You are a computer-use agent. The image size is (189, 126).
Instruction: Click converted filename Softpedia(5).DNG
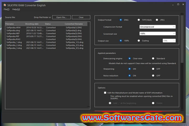coord(74,39)
